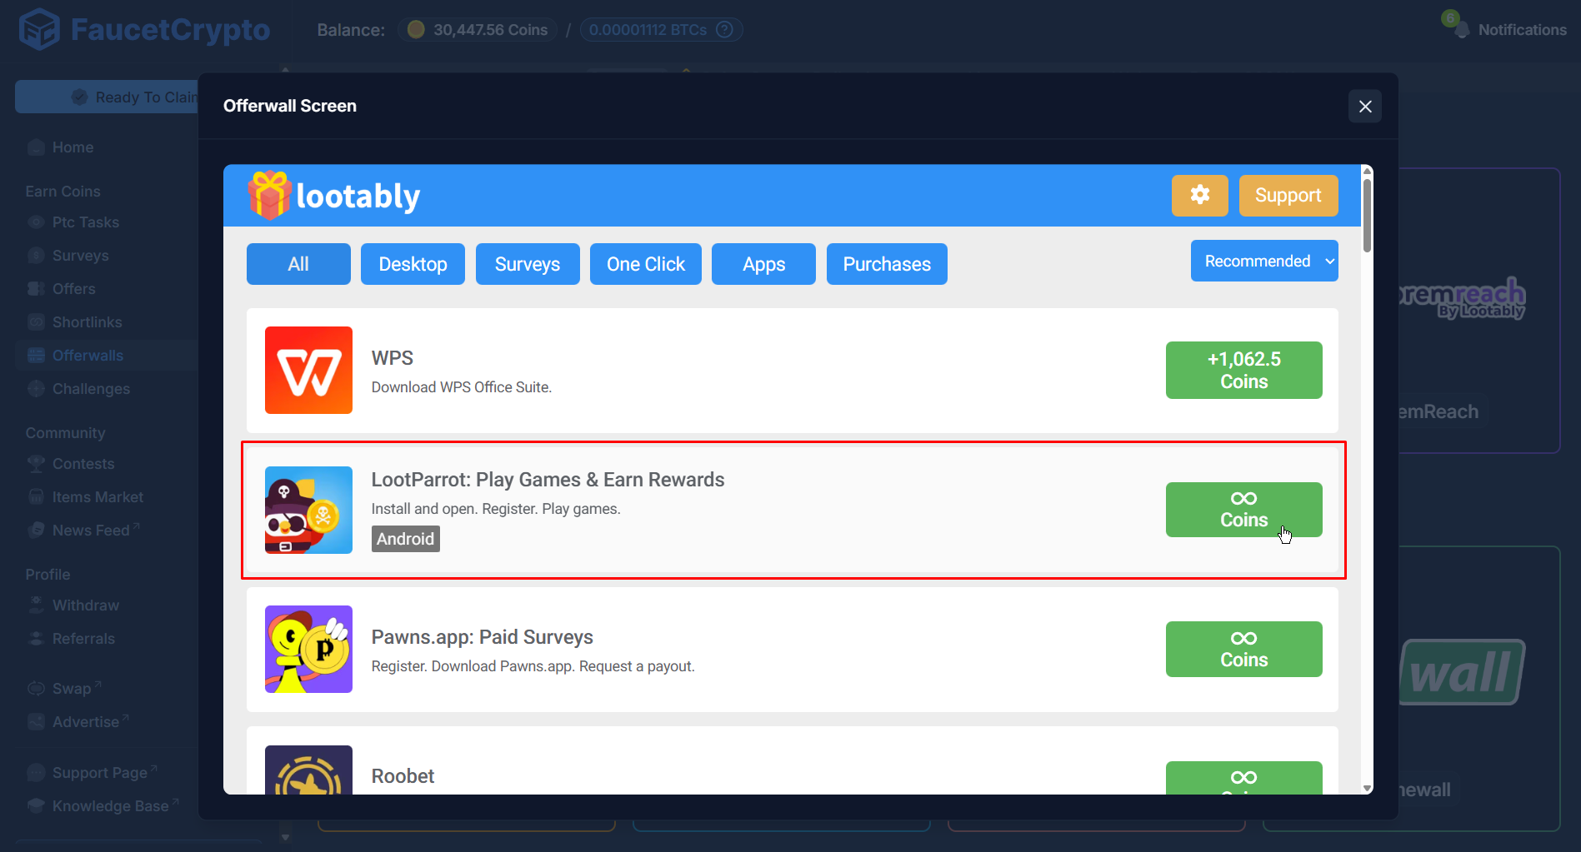Open the Lootably settings gear

pos(1199,195)
